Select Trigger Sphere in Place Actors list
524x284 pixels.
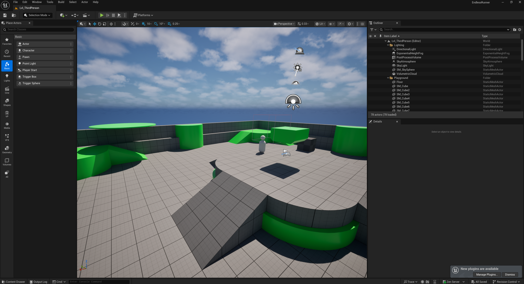tap(45, 83)
